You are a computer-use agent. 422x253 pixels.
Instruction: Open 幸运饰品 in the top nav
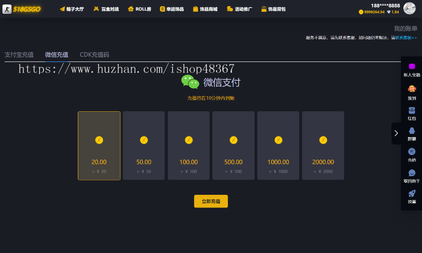(x=172, y=9)
